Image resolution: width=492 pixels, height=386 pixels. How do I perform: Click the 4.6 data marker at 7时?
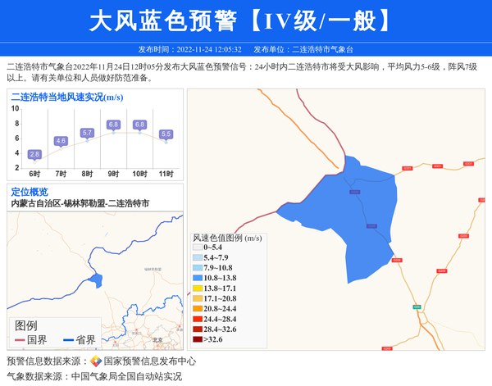[x=61, y=141]
